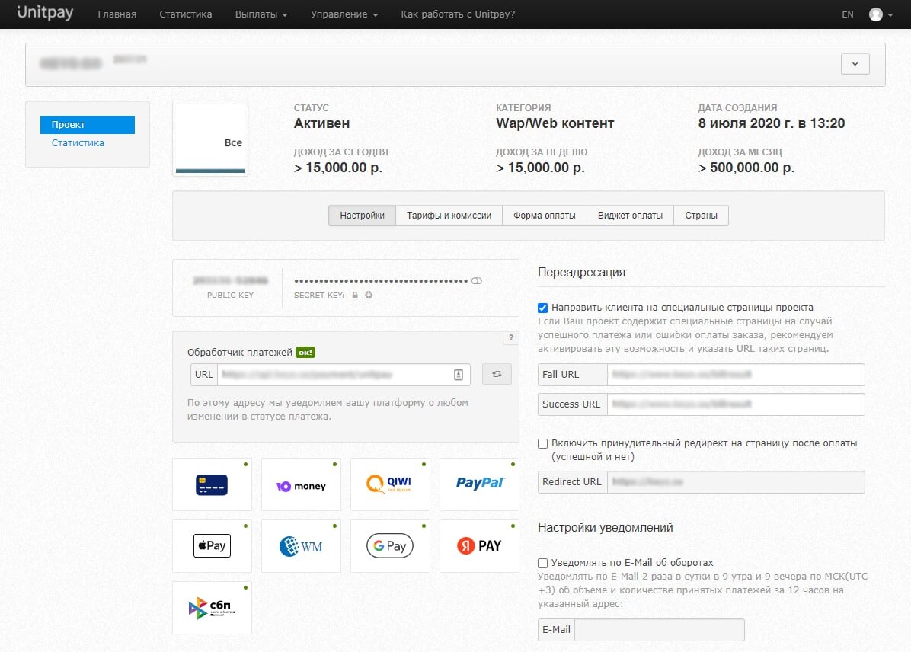Click the refresh handler URL button
Viewport: 911px width, 652px height.
pos(497,374)
